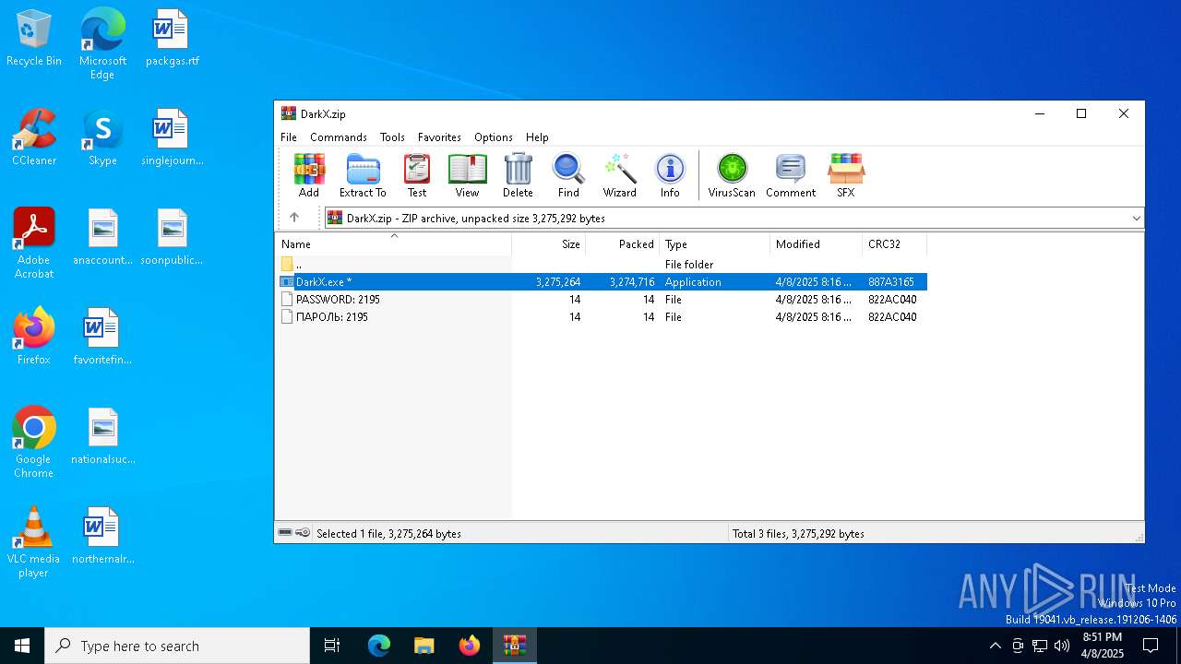Open Recycle Bin on desktop

pos(34,38)
